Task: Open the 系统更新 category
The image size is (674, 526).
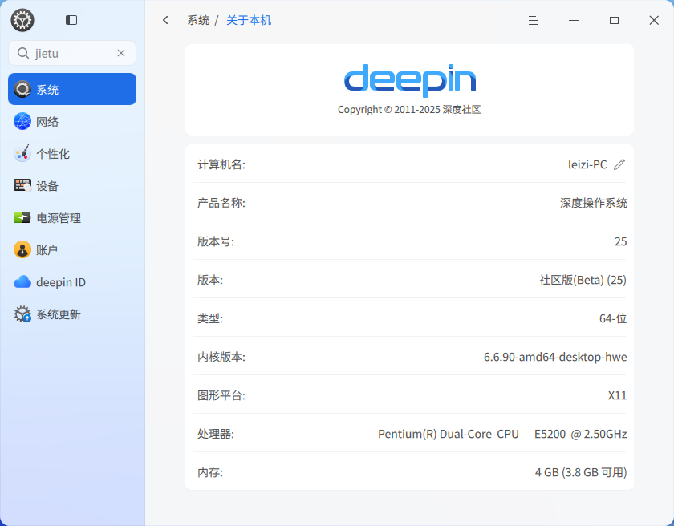Action: [72, 314]
